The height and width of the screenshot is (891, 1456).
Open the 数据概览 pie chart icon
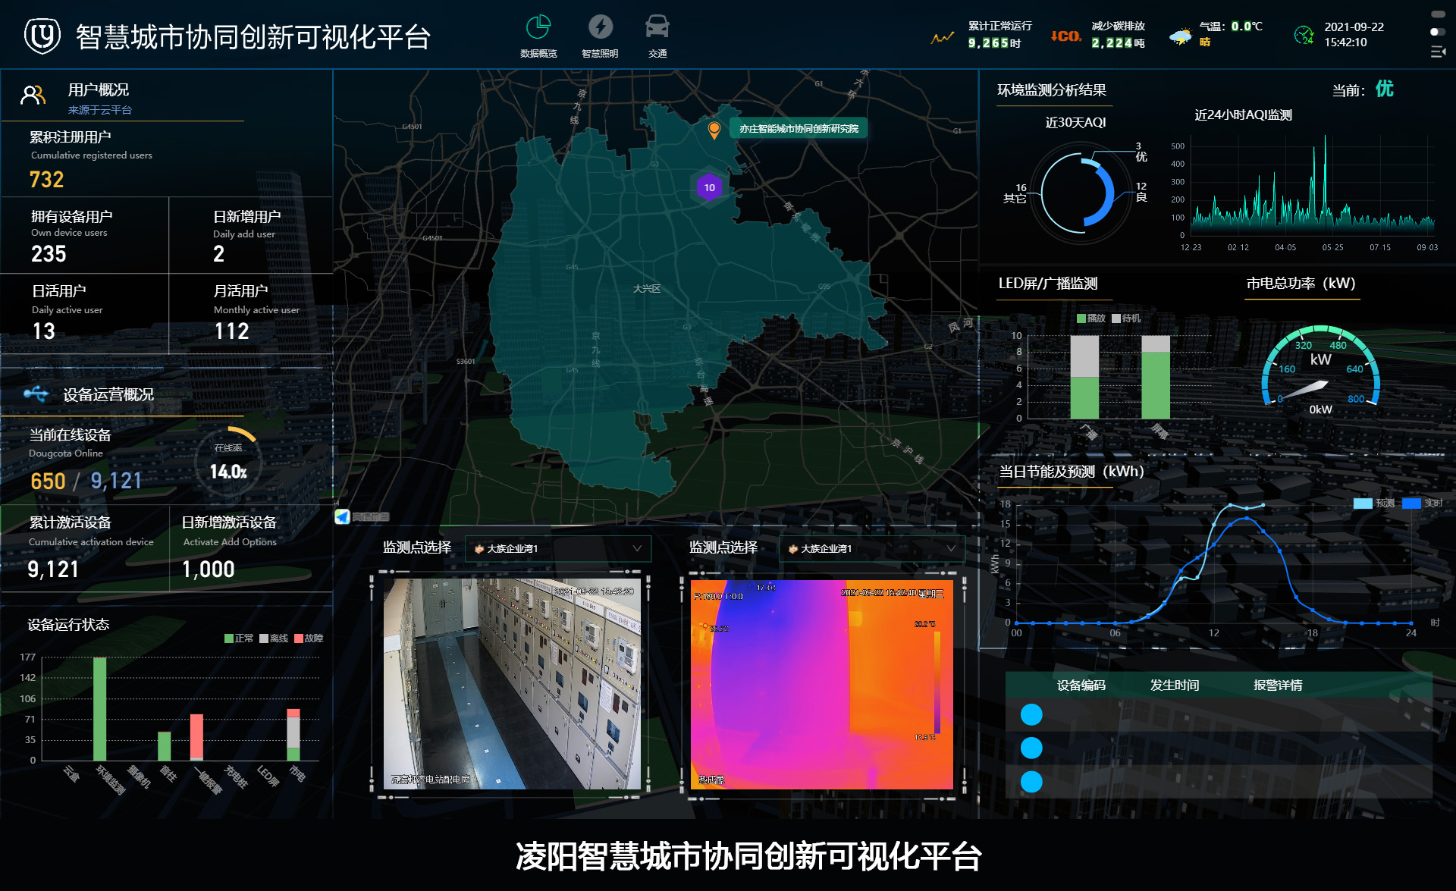pyautogui.click(x=538, y=28)
